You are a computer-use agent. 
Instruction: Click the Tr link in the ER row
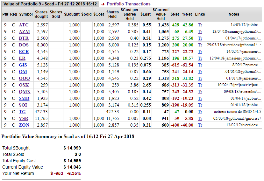point(200,58)
